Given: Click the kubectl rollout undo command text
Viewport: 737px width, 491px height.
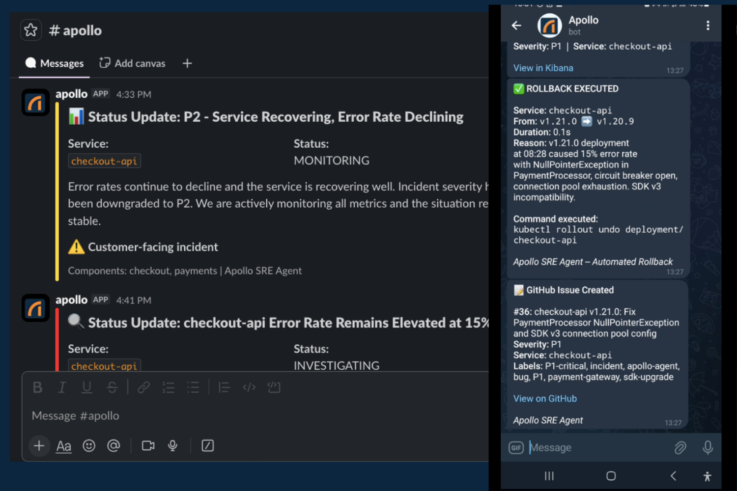Looking at the screenshot, I should tap(598, 235).
